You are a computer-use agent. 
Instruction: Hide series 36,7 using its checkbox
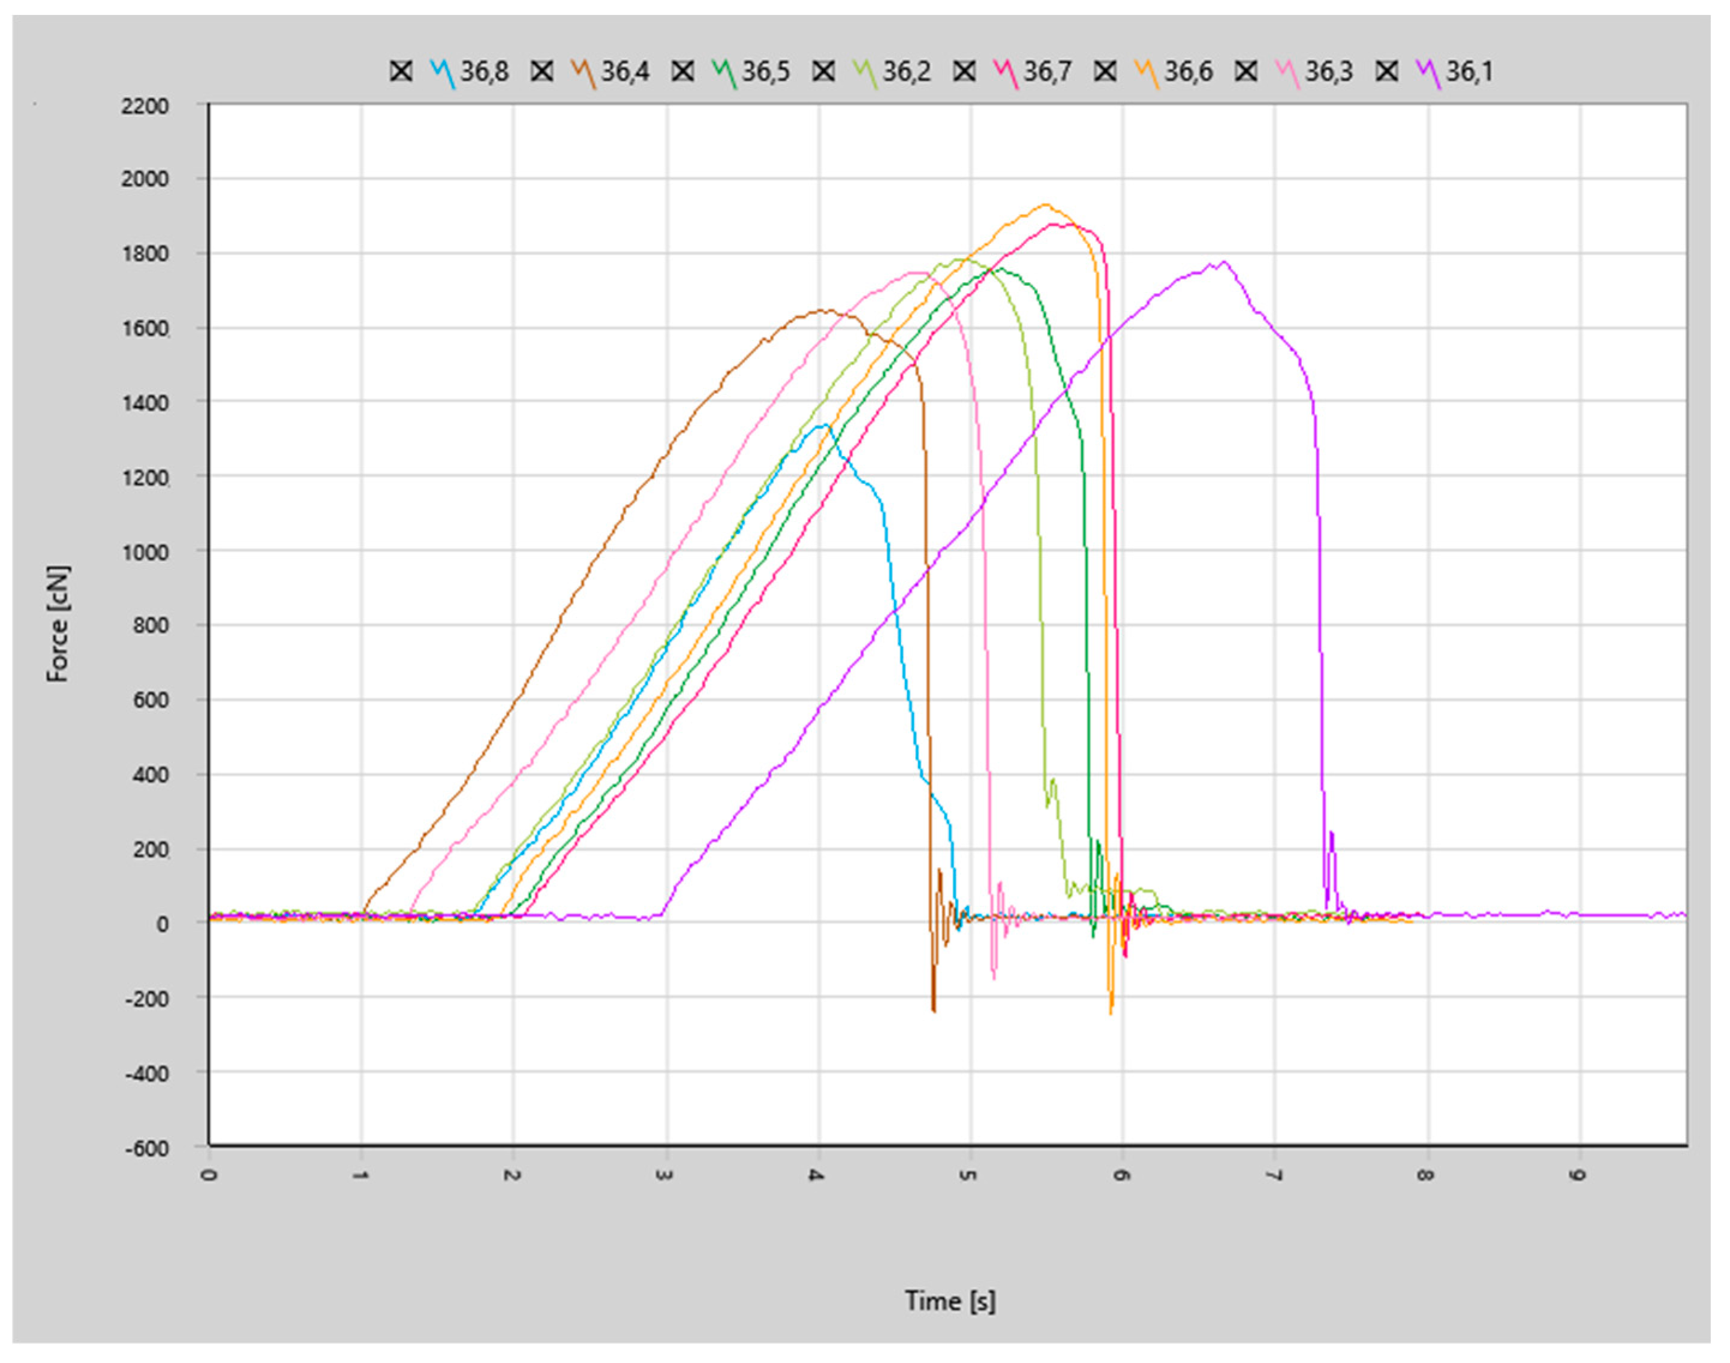click(964, 71)
